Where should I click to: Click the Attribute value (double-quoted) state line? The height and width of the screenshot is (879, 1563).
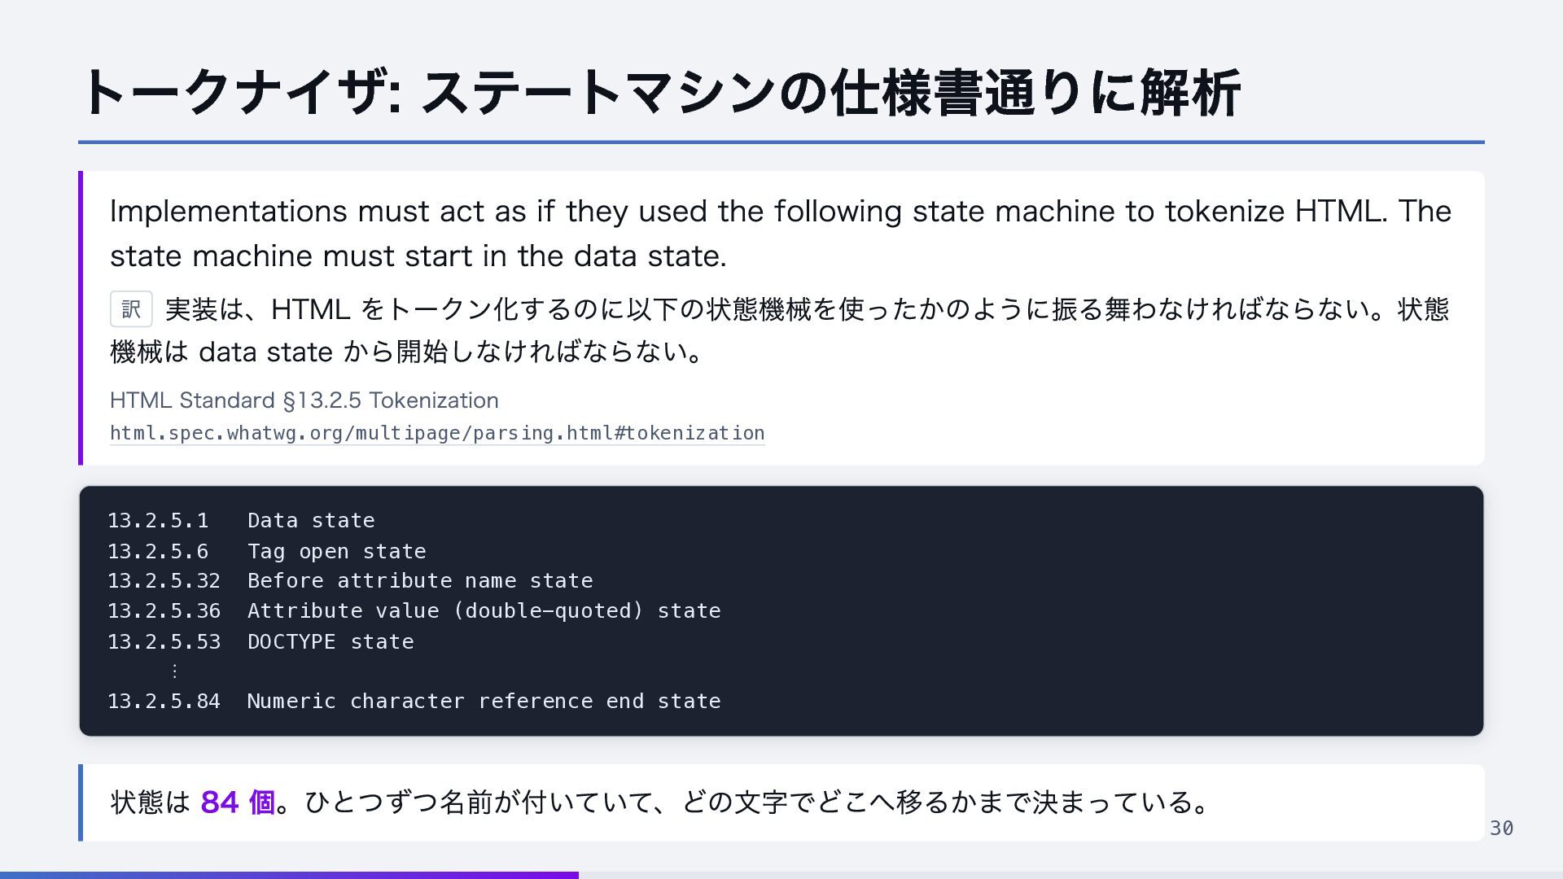coord(414,611)
